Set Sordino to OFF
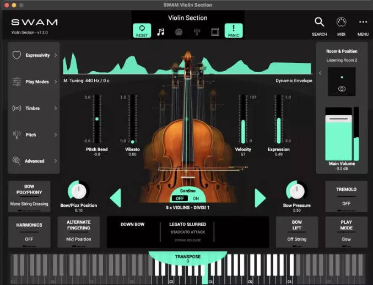 pos(180,198)
